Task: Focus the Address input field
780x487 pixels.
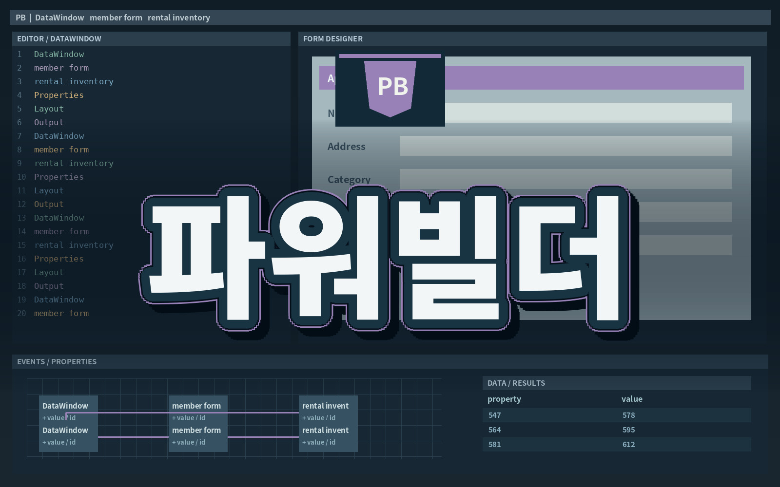Action: pos(565,146)
